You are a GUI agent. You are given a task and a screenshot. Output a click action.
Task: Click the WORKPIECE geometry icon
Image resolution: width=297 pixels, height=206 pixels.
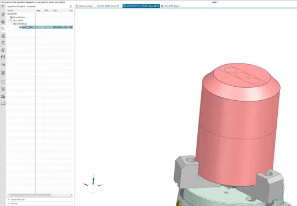(x=15, y=24)
